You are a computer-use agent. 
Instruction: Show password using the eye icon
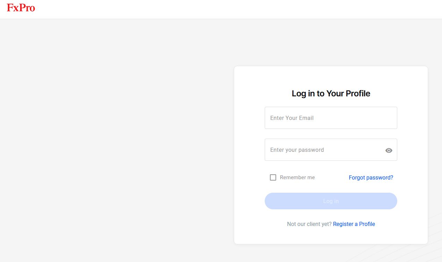coord(389,150)
